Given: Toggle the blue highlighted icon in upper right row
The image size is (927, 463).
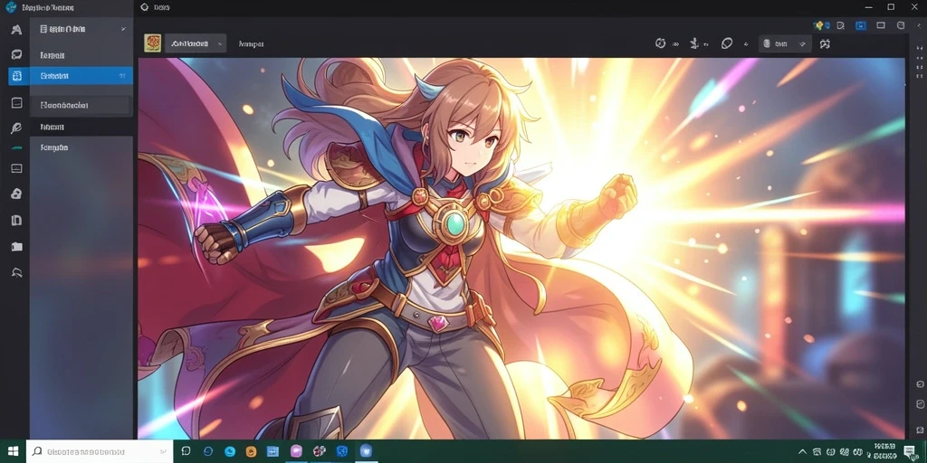Looking at the screenshot, I should click(861, 25).
